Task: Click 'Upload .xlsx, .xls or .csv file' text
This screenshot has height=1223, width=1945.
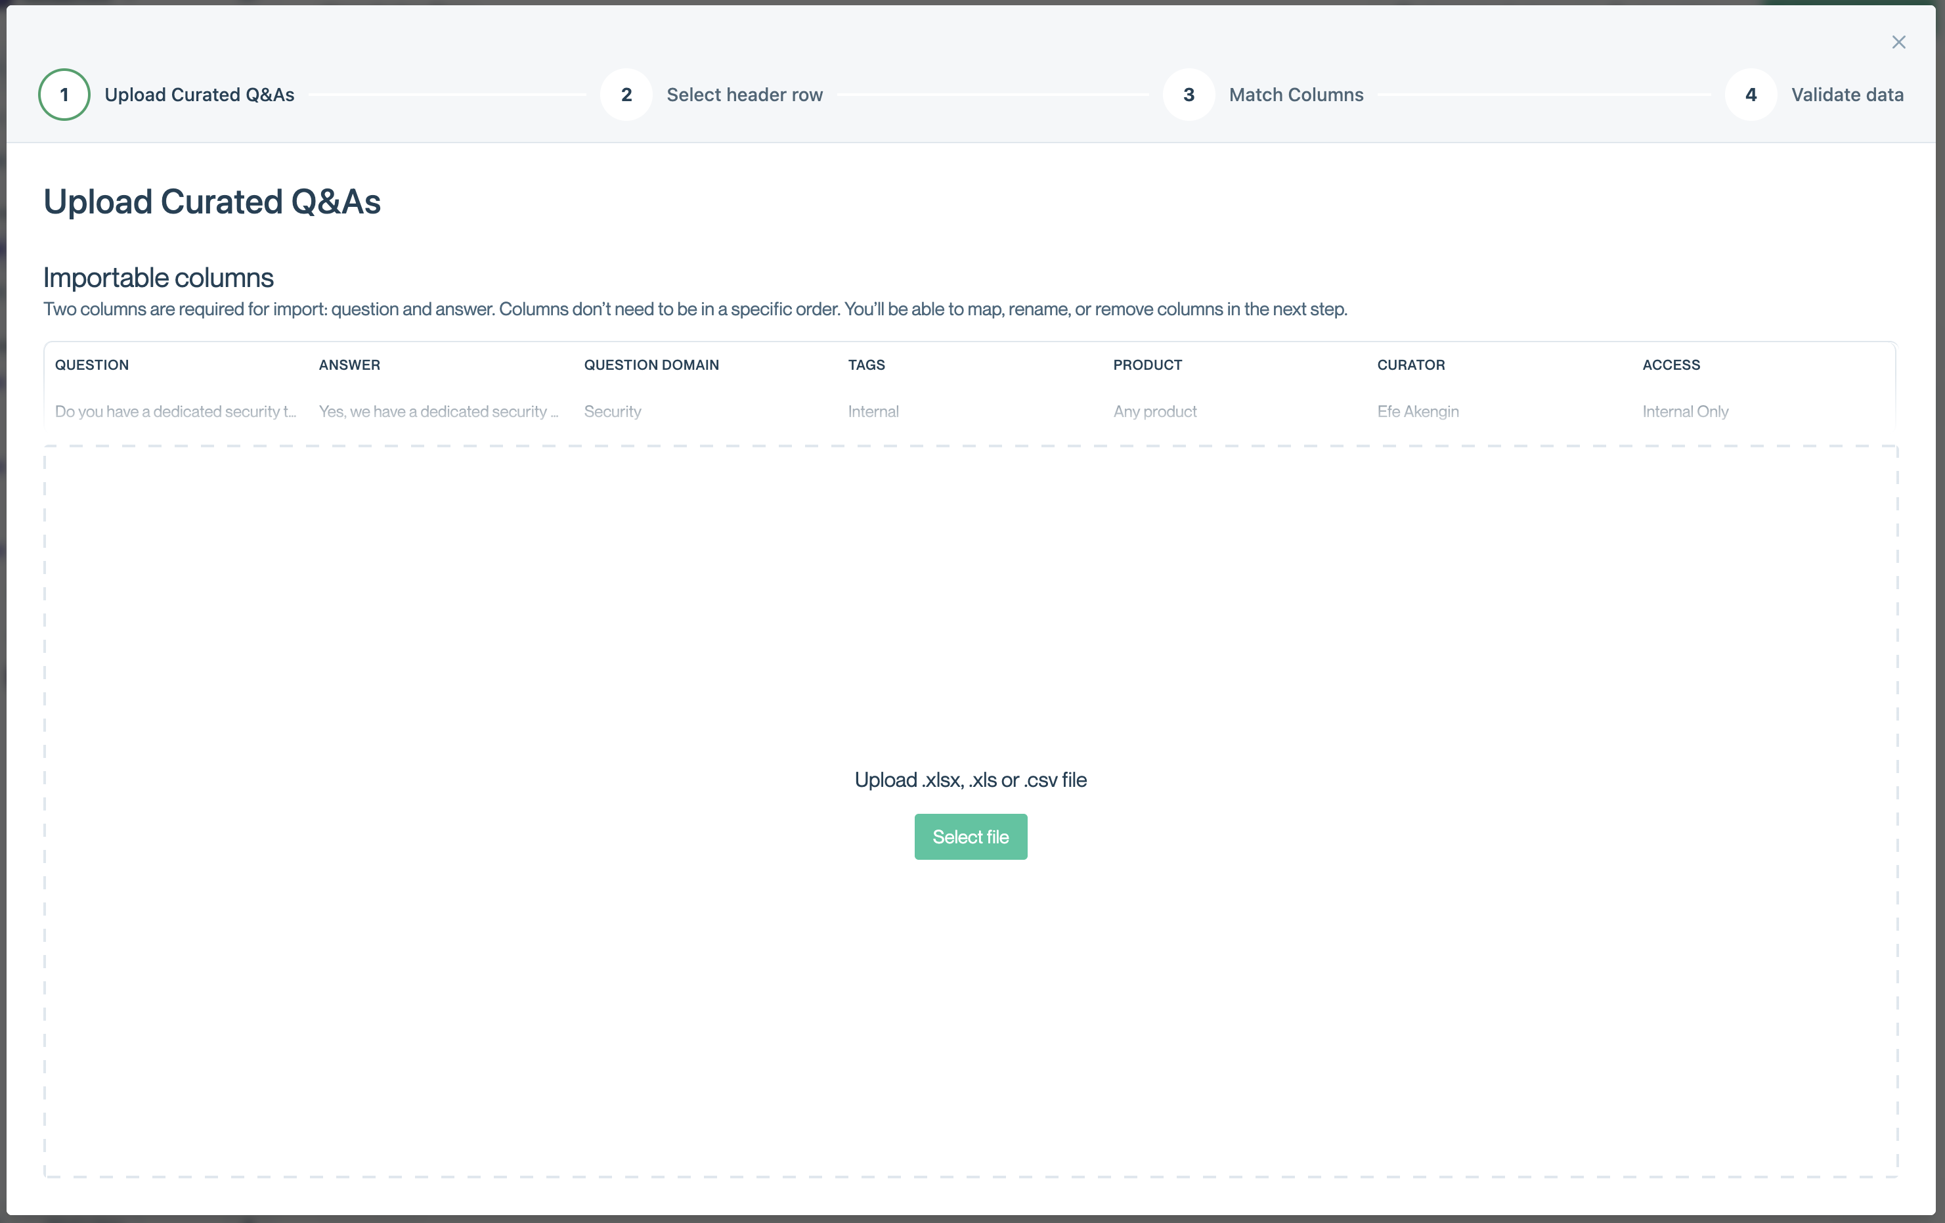Action: [x=970, y=780]
